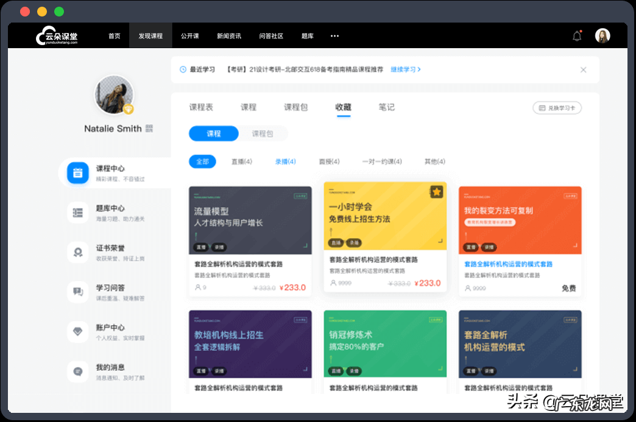Click the profile avatar in the top-right corner
Viewport: 636px width, 422px height.
pos(602,35)
